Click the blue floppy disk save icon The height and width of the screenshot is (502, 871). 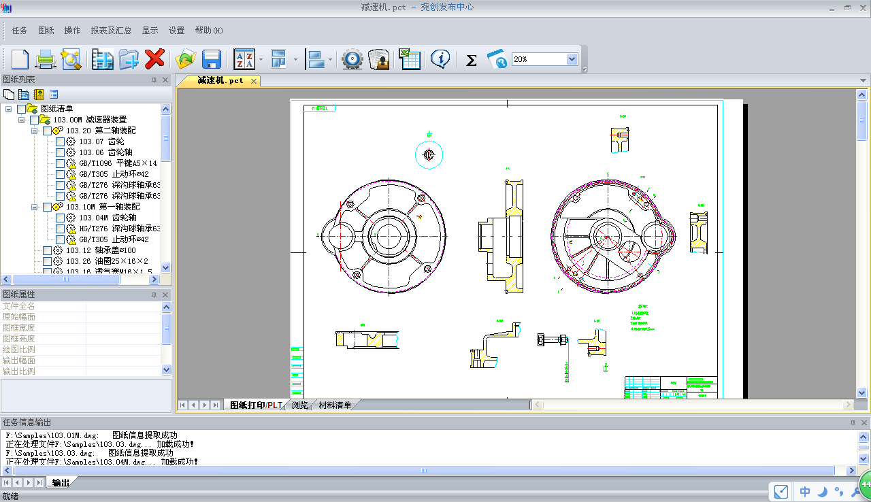pos(211,59)
